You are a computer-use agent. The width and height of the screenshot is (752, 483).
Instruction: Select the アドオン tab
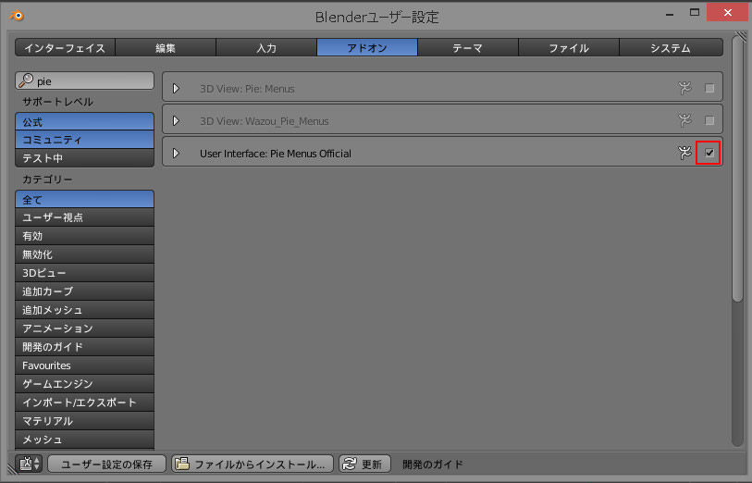tap(367, 47)
